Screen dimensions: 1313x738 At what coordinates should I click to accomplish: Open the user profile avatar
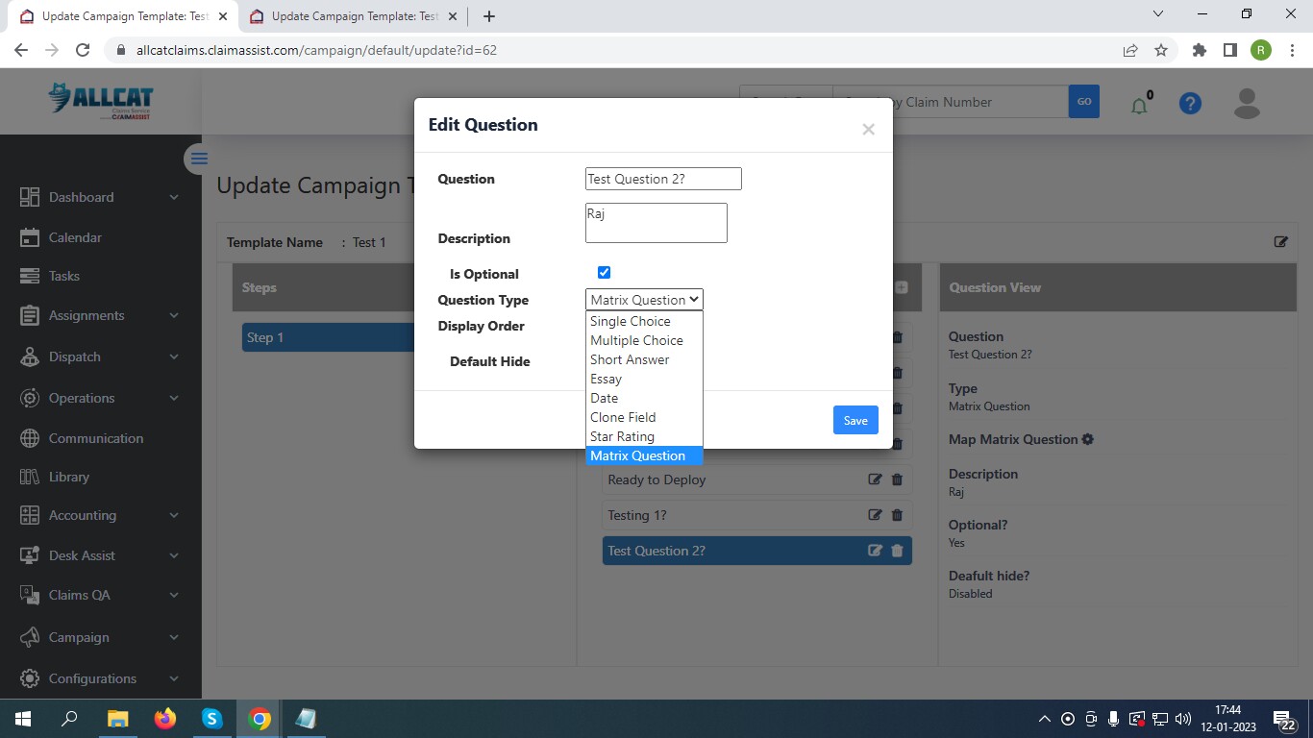(1247, 103)
